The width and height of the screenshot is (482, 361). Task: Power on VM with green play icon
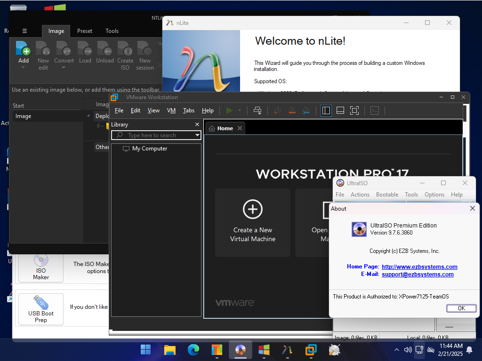[x=229, y=110]
